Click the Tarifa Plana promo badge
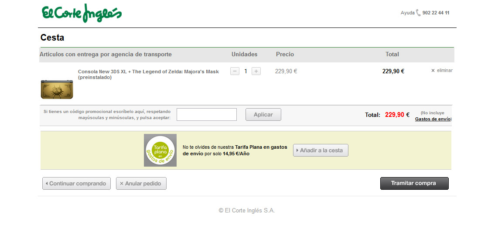Viewport: 481px width, 229px height. pyautogui.click(x=160, y=150)
